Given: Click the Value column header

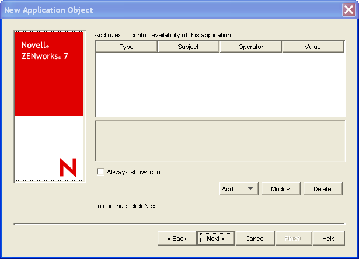Looking at the screenshot, I should 313,47.
